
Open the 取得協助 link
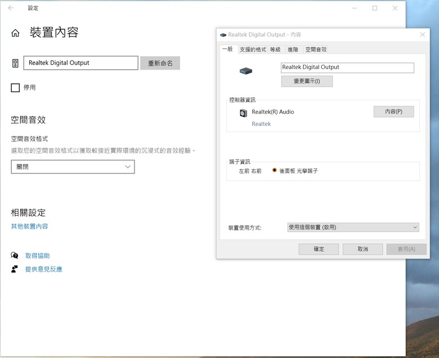click(38, 256)
